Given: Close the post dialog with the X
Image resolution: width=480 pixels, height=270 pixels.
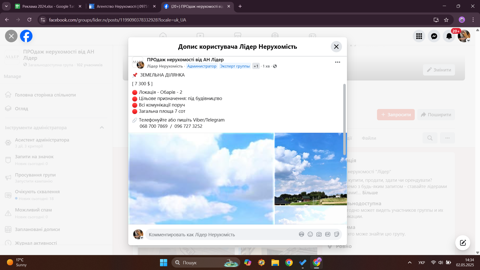Looking at the screenshot, I should pos(336,47).
